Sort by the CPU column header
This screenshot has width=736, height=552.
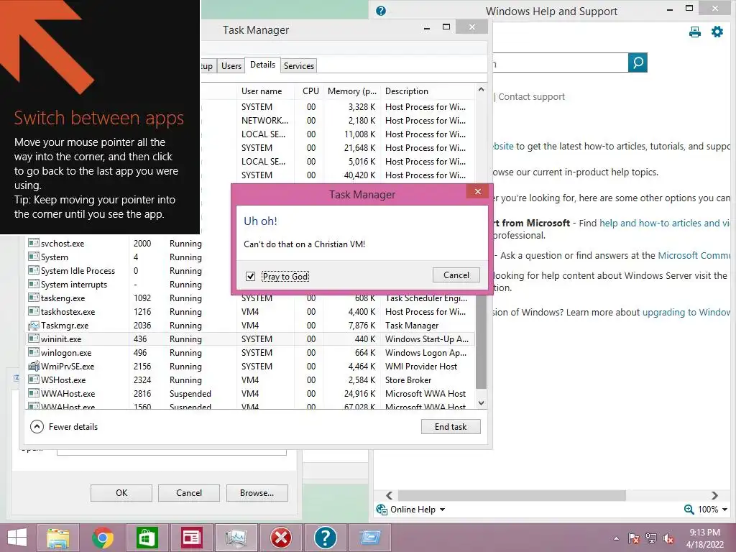pos(310,91)
